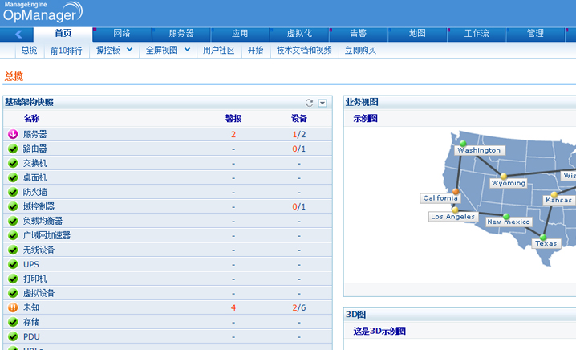Switch to the 告警 tab

tap(359, 34)
